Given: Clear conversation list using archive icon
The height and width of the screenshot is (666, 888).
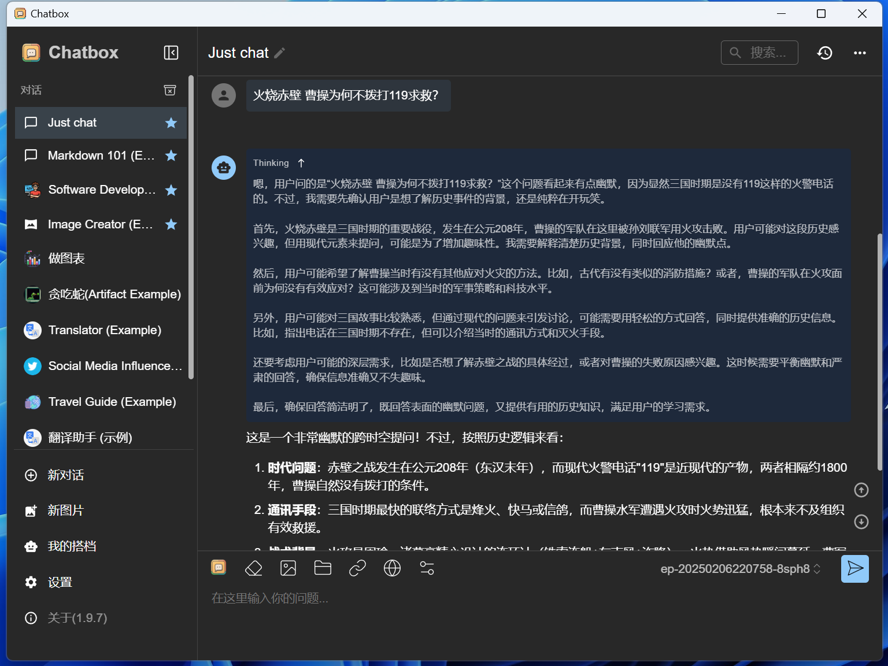Looking at the screenshot, I should [170, 90].
